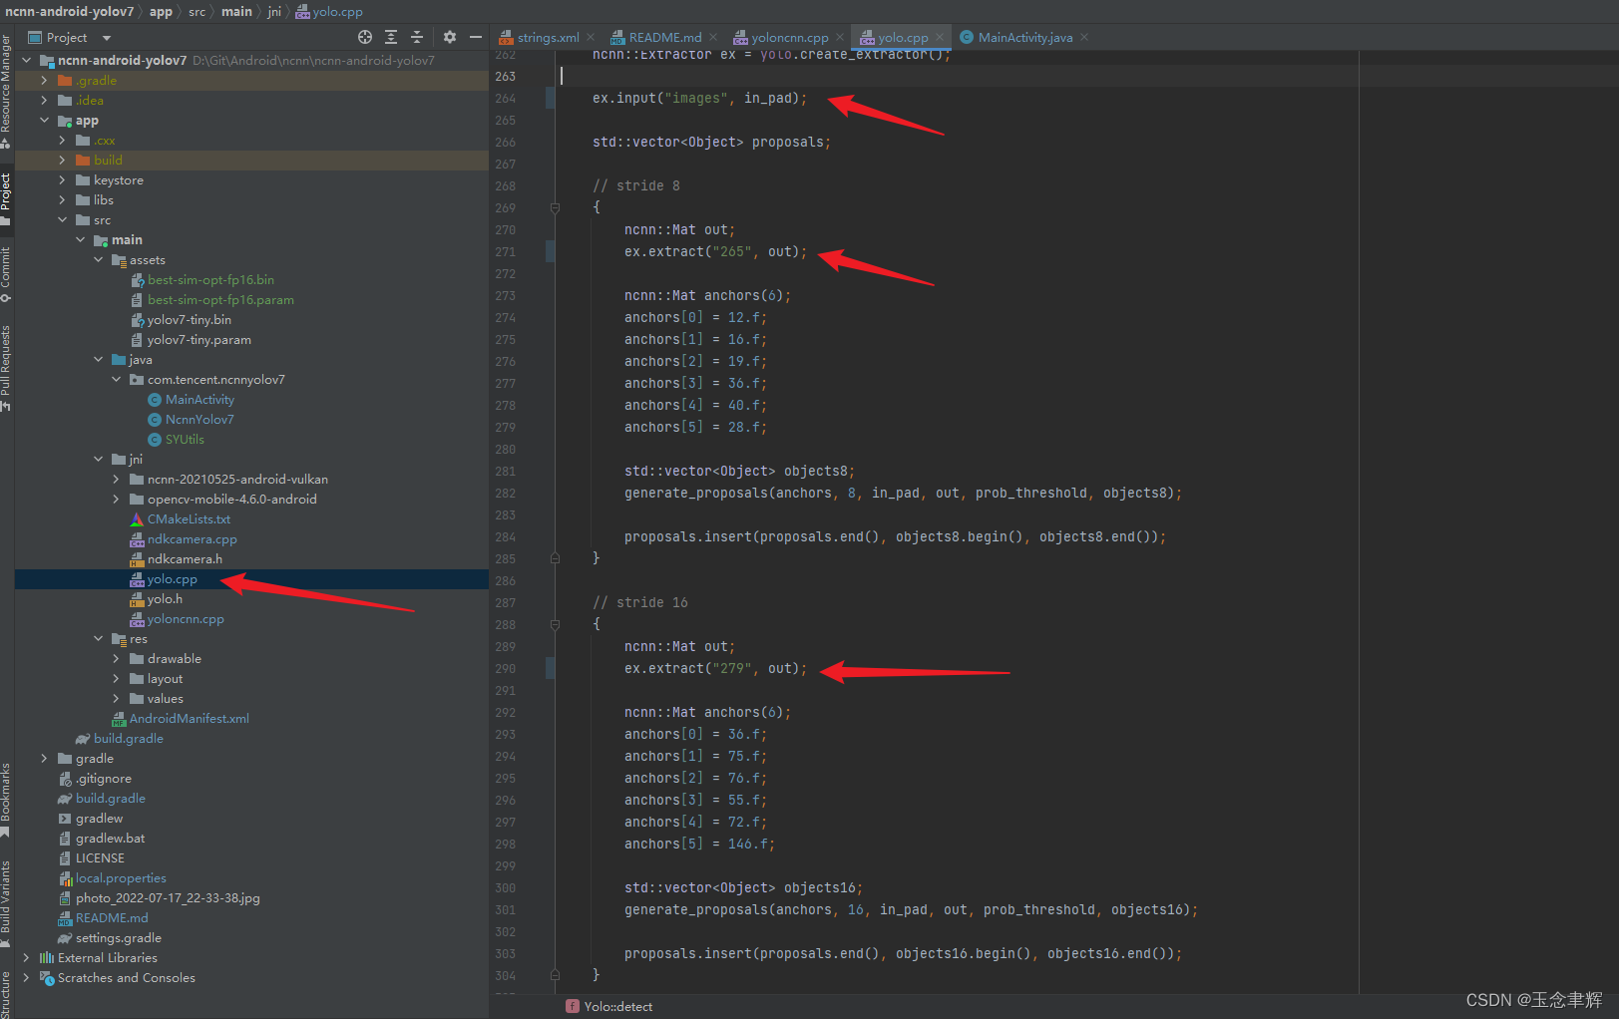The width and height of the screenshot is (1619, 1019).
Task: Click the Select Opened File target icon
Action: pyautogui.click(x=365, y=37)
